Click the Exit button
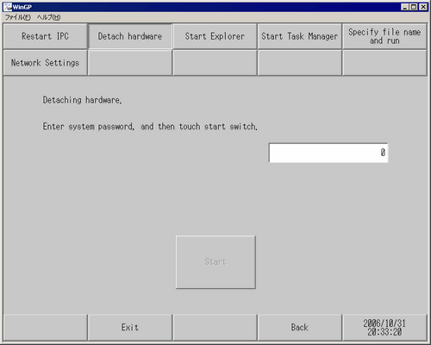The width and height of the screenshot is (431, 345). [x=130, y=328]
